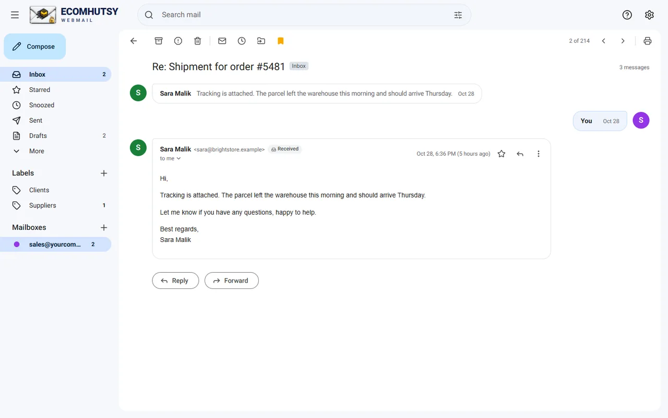
Task: Star Sara Malik's latest message
Action: 502,154
